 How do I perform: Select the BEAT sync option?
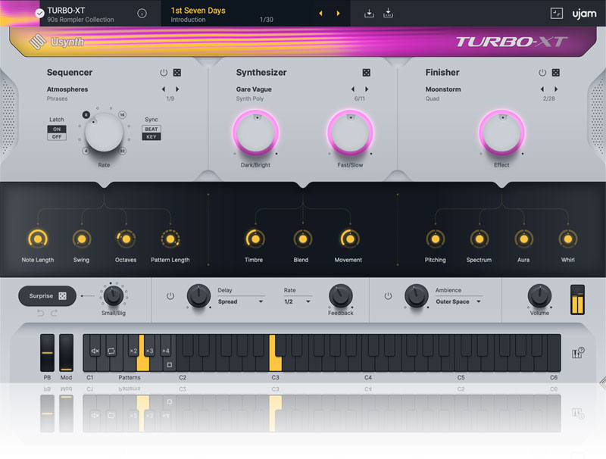click(x=151, y=130)
